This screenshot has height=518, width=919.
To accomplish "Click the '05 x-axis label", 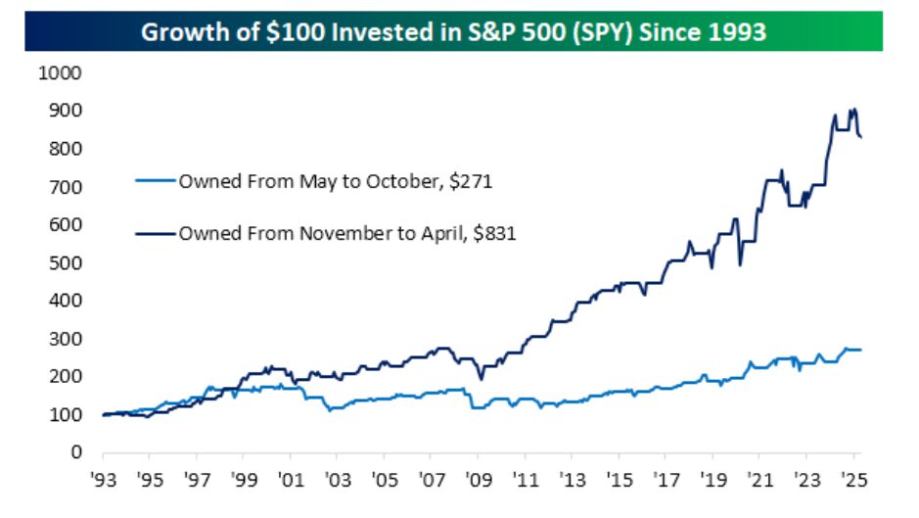I will [385, 479].
